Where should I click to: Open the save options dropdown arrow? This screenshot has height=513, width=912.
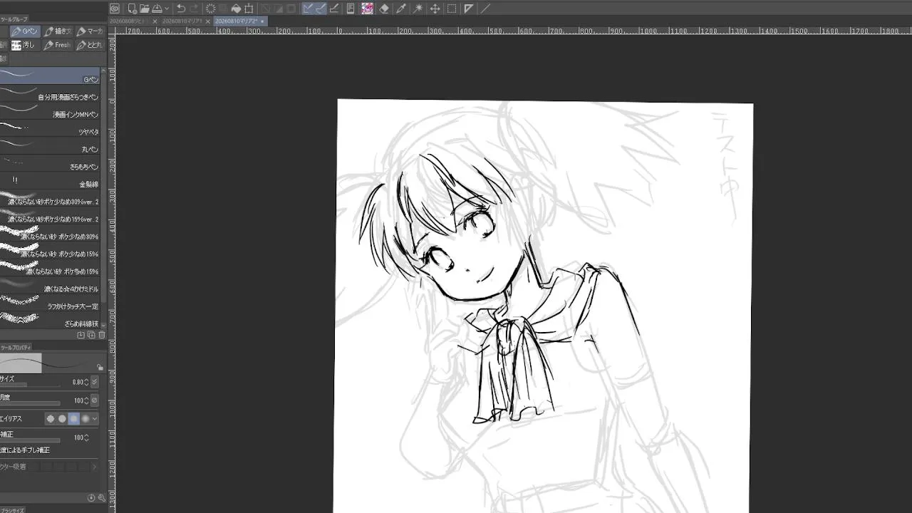167,9
